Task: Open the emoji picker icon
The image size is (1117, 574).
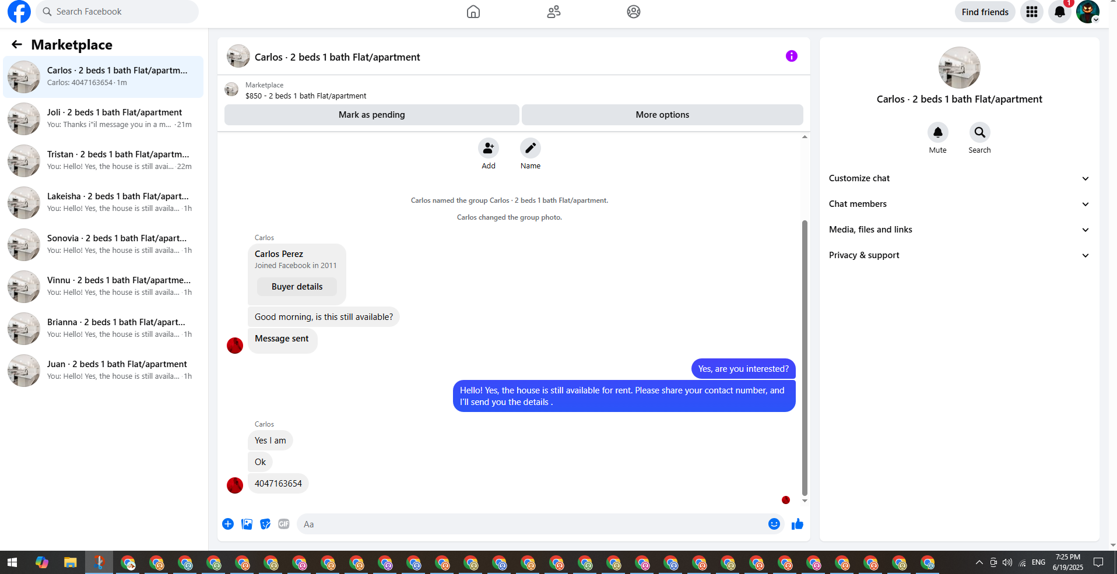Action: [x=774, y=524]
